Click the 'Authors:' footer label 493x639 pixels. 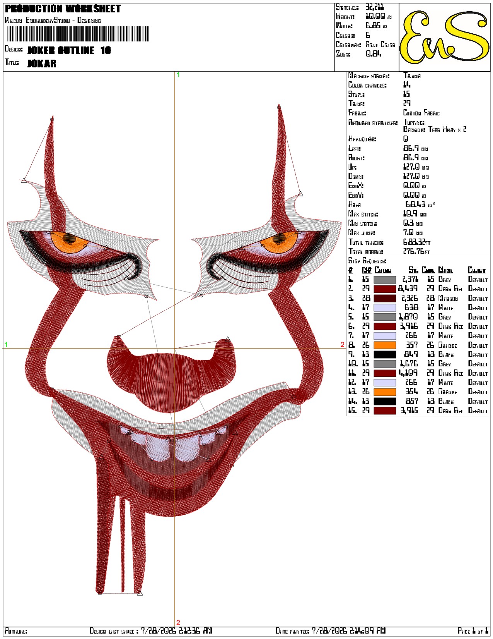point(16,631)
